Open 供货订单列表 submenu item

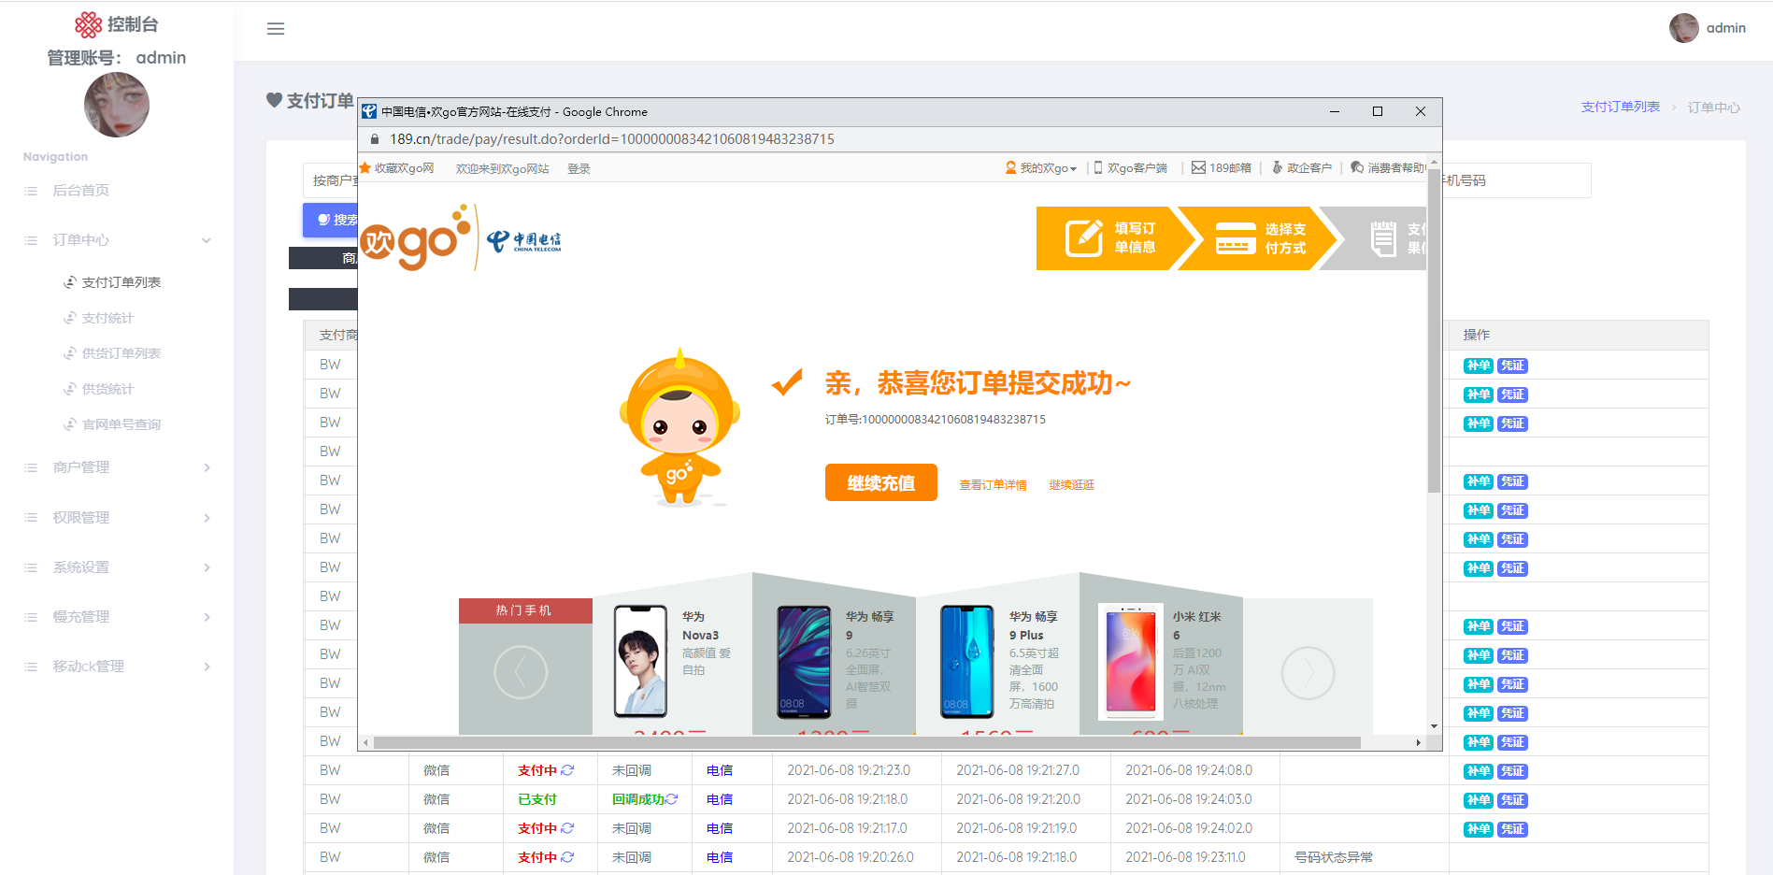pos(122,353)
